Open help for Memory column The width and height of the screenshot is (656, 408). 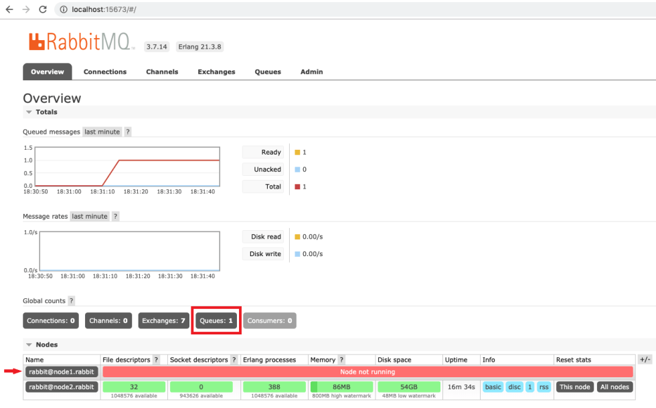pyautogui.click(x=341, y=360)
